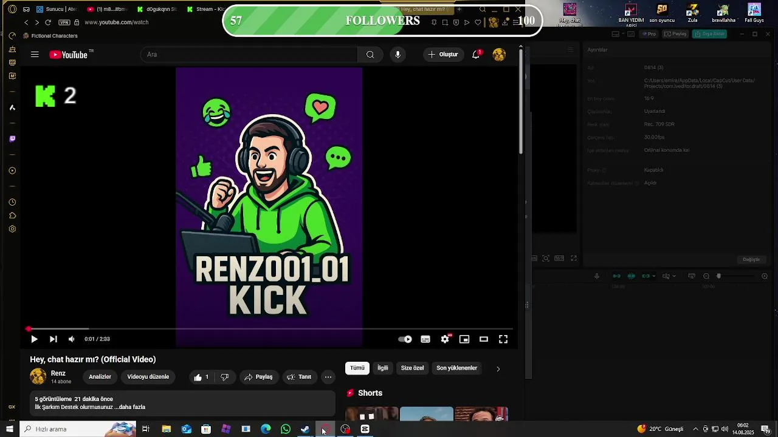Open history clock in browser sidebar
Image resolution: width=778 pixels, height=437 pixels.
click(12, 202)
